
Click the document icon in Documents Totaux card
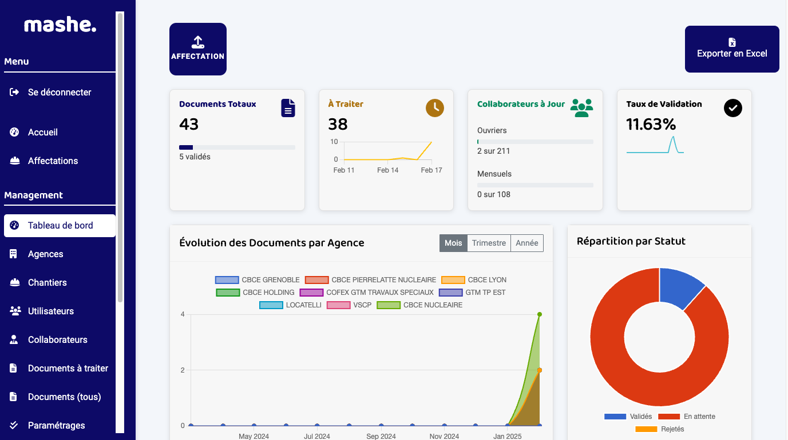click(x=288, y=108)
